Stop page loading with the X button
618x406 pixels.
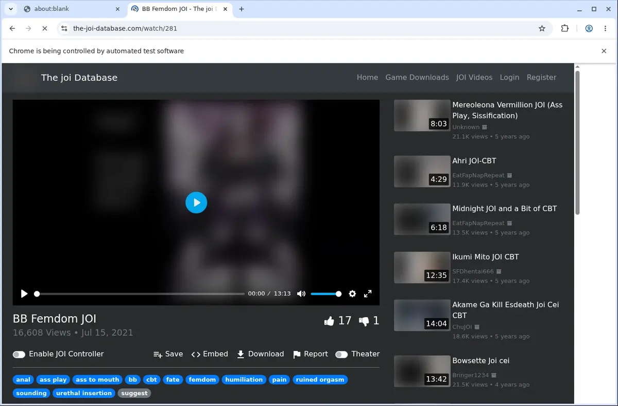click(x=44, y=28)
